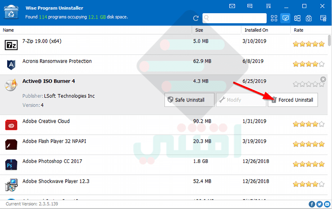
Task: Click install date '6/25/2019'
Action: click(x=254, y=81)
